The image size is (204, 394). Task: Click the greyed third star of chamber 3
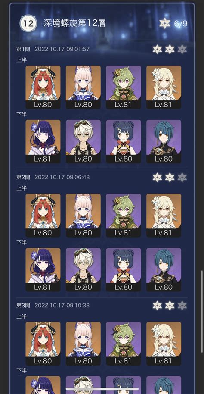182,306
